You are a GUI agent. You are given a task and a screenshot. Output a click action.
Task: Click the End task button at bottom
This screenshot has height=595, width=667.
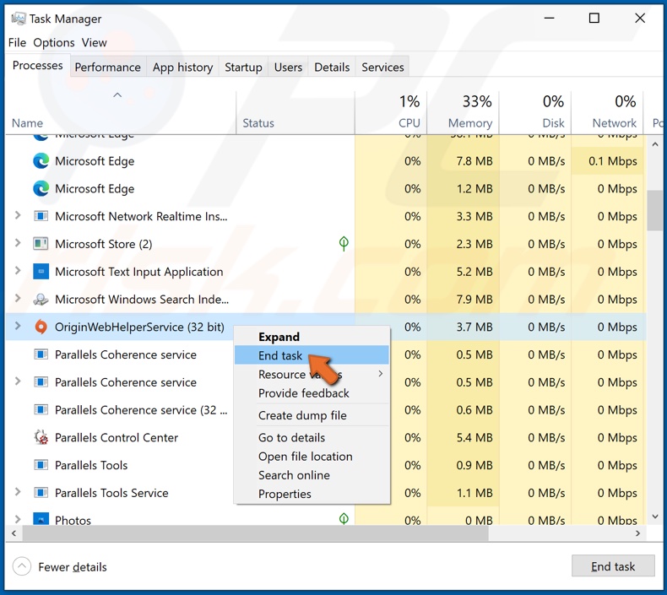click(613, 566)
